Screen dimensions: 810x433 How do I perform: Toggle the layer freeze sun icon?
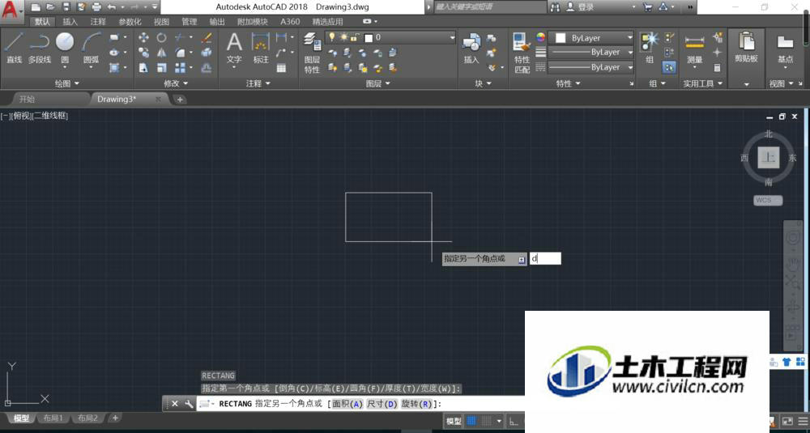pos(343,37)
